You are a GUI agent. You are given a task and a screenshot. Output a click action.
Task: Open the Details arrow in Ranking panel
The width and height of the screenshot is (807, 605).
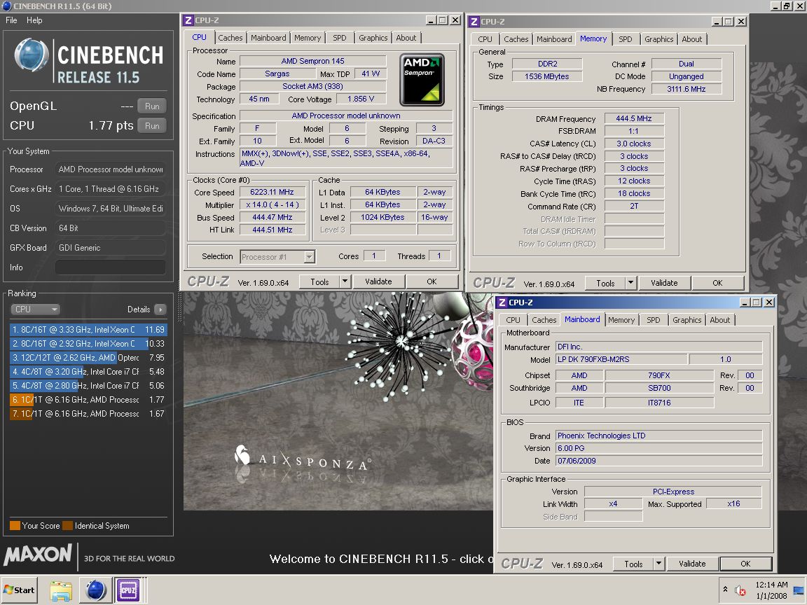(x=160, y=310)
